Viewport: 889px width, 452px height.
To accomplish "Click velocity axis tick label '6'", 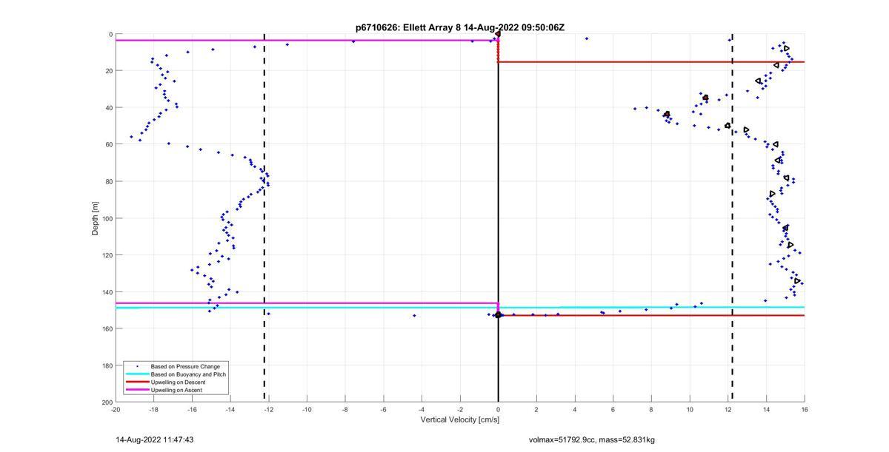I will click(613, 409).
